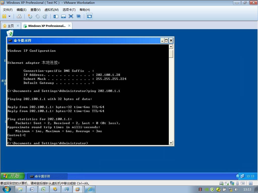Click the subnet mask 255.255.255.224 text
258x193 pixels.
(111, 79)
